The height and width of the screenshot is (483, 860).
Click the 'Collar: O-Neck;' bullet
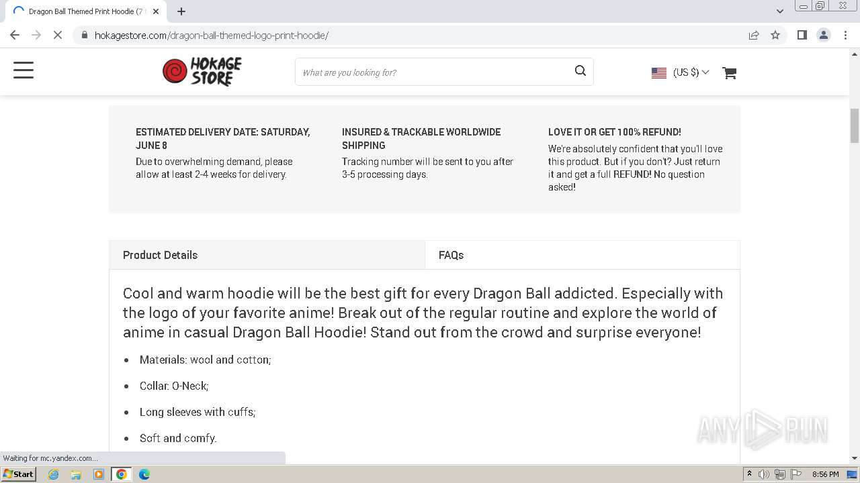pyautogui.click(x=174, y=386)
